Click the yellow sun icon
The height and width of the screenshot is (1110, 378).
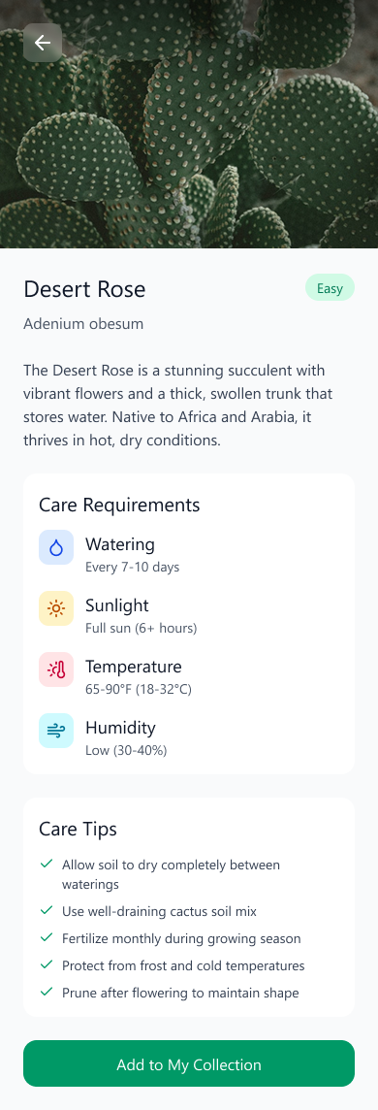(56, 608)
